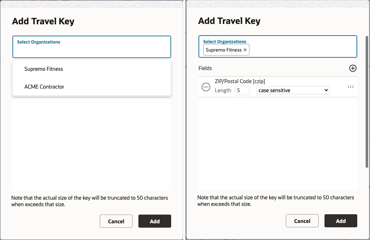Select the Supremo Fitness chip label
Viewport: 370px width, 240px height.
point(223,50)
